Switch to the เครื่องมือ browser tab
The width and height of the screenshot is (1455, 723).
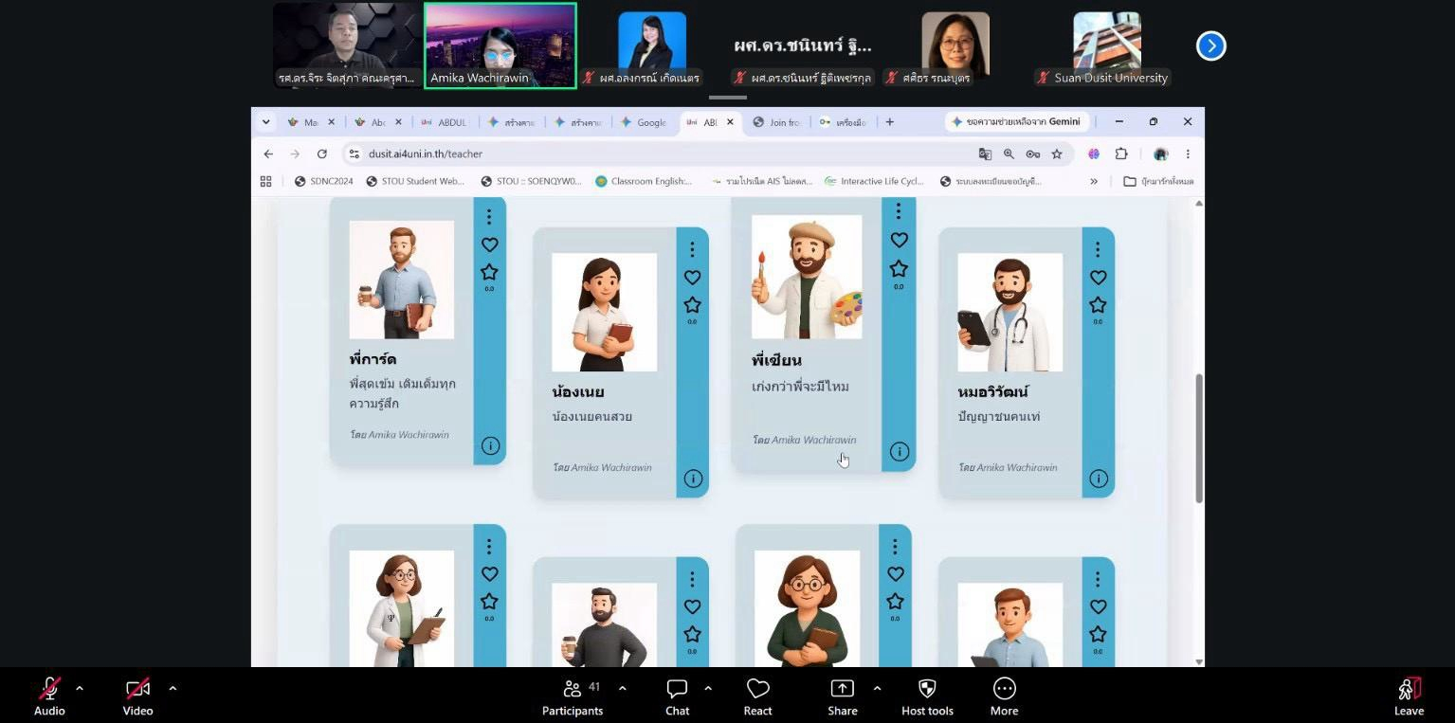[844, 122]
